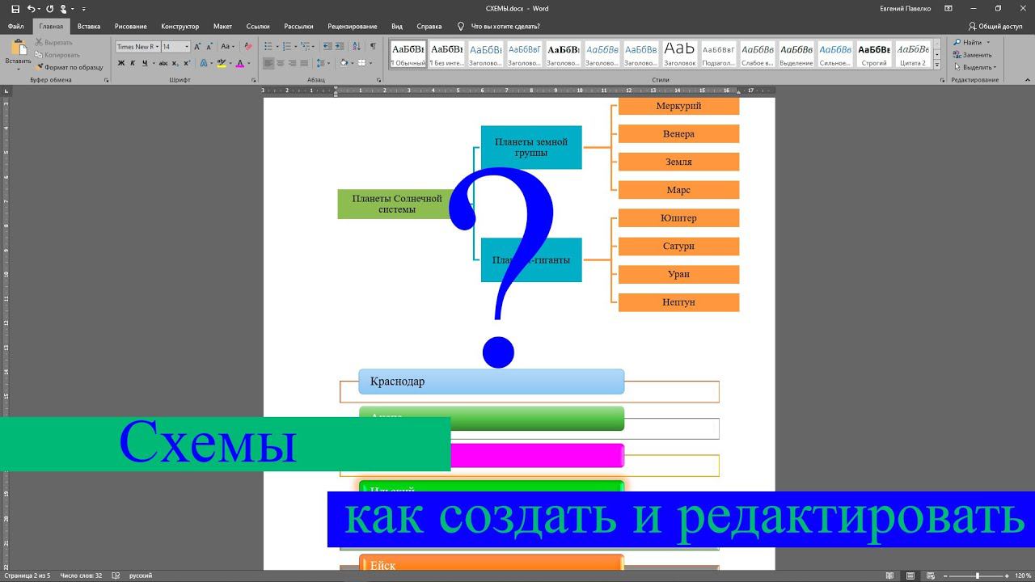Sort the selected text alphabetically
1035x582 pixels.
tap(355, 47)
